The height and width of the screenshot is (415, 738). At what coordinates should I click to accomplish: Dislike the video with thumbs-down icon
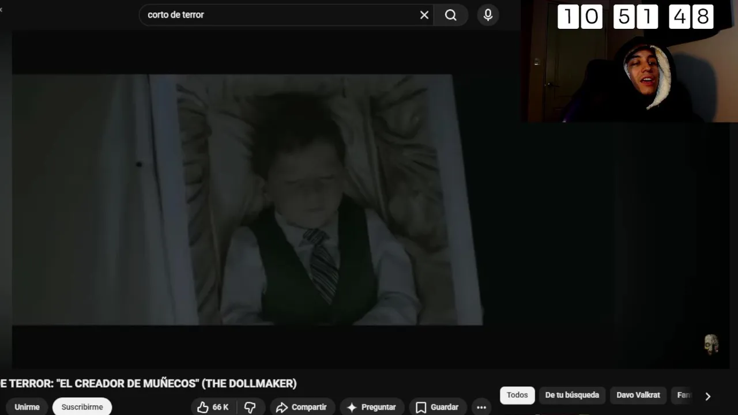click(250, 407)
